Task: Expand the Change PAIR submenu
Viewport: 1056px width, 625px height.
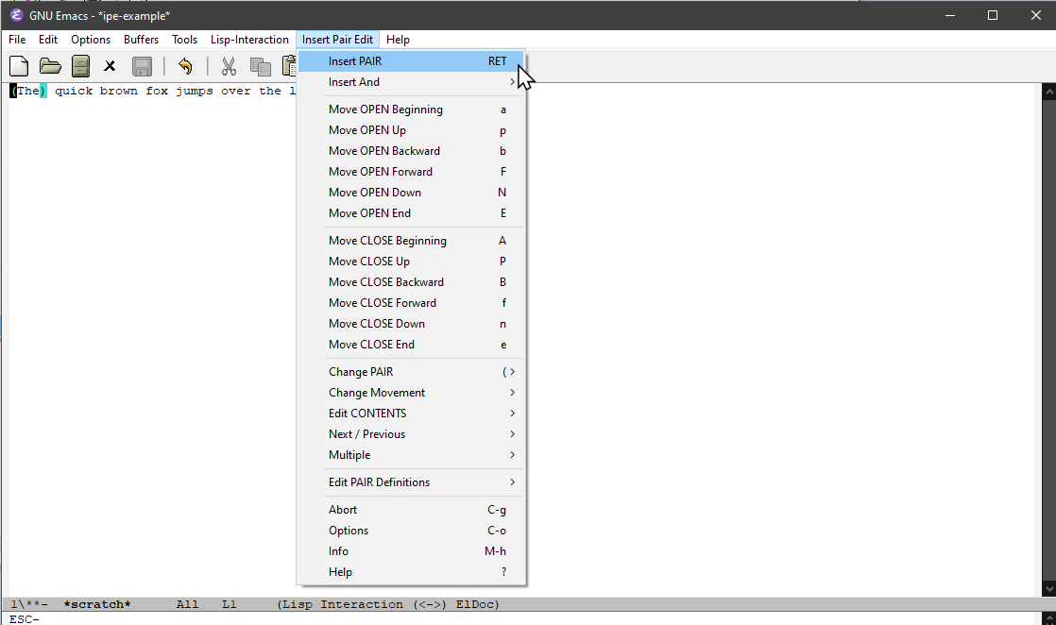Action: coord(411,372)
